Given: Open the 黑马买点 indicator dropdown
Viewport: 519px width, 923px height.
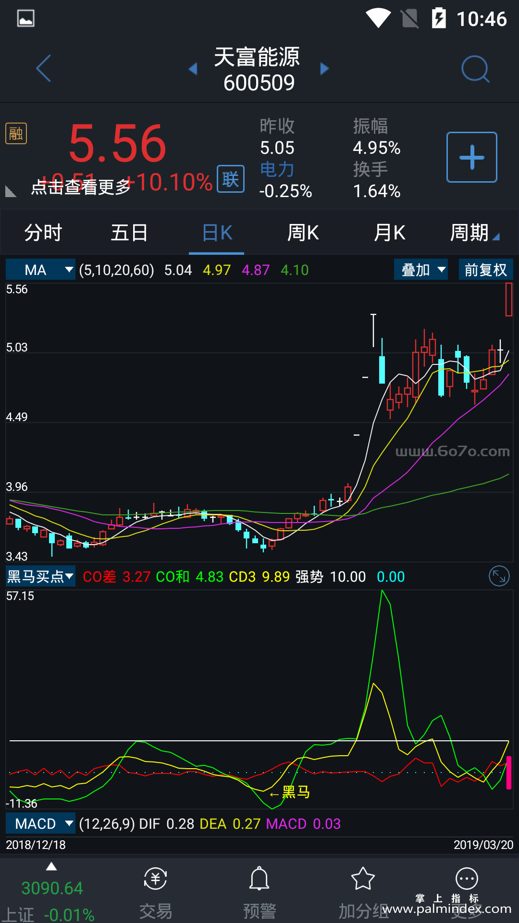Looking at the screenshot, I should [41, 576].
